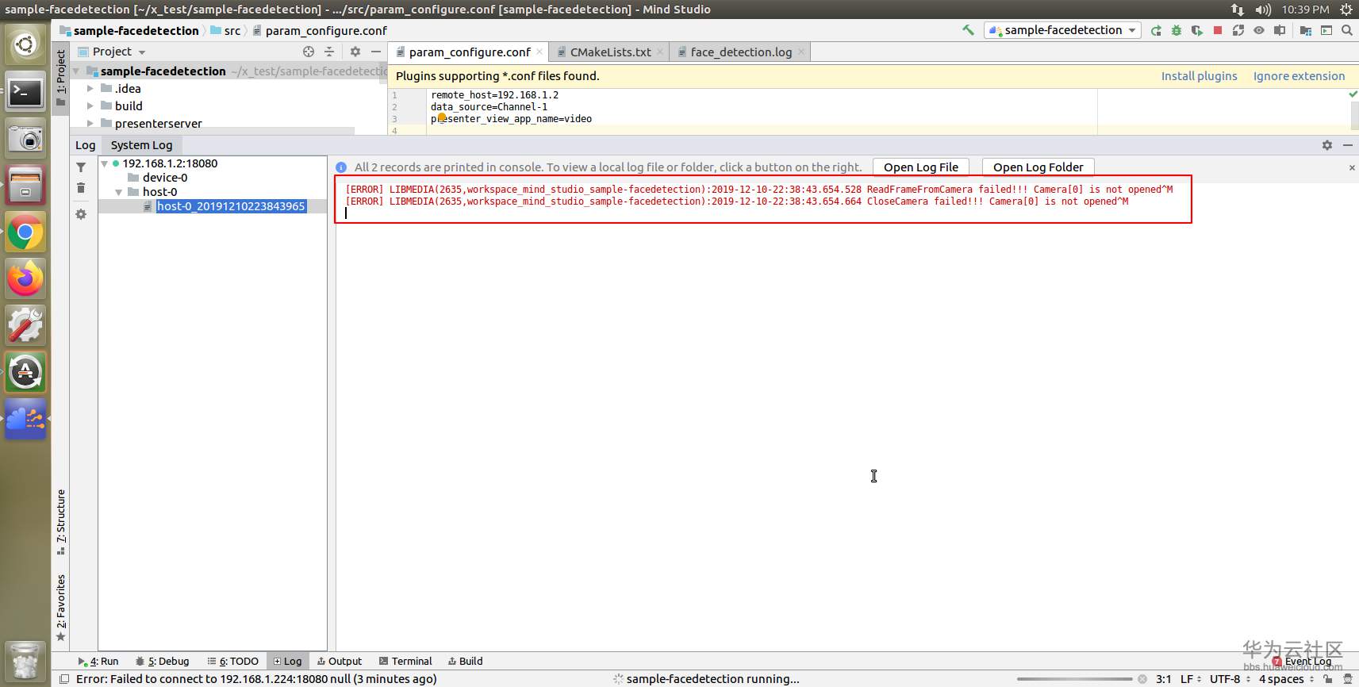Viewport: 1359px width, 687px height.
Task: Switch to the CMakeLists.txt editor tab
Action: (610, 52)
